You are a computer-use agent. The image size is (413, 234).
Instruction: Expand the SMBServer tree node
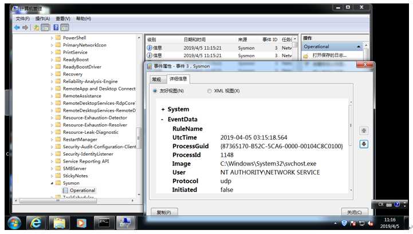52,168
